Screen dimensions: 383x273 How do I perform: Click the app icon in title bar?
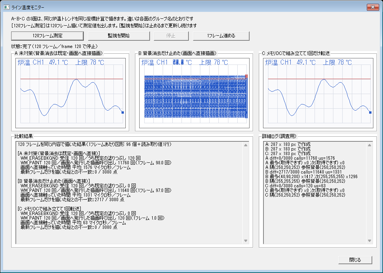(x=7, y=7)
